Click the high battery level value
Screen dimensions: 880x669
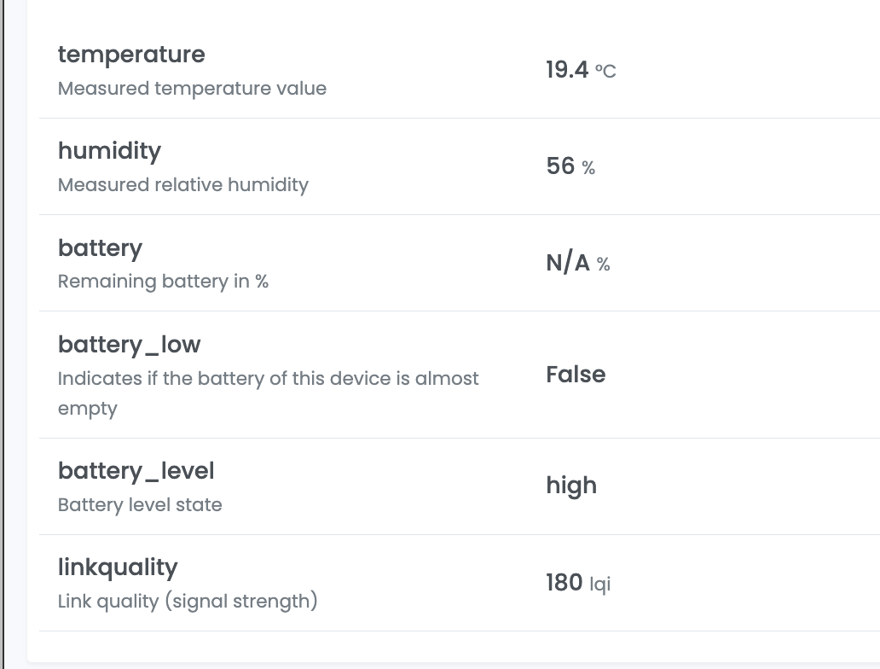[x=571, y=486]
